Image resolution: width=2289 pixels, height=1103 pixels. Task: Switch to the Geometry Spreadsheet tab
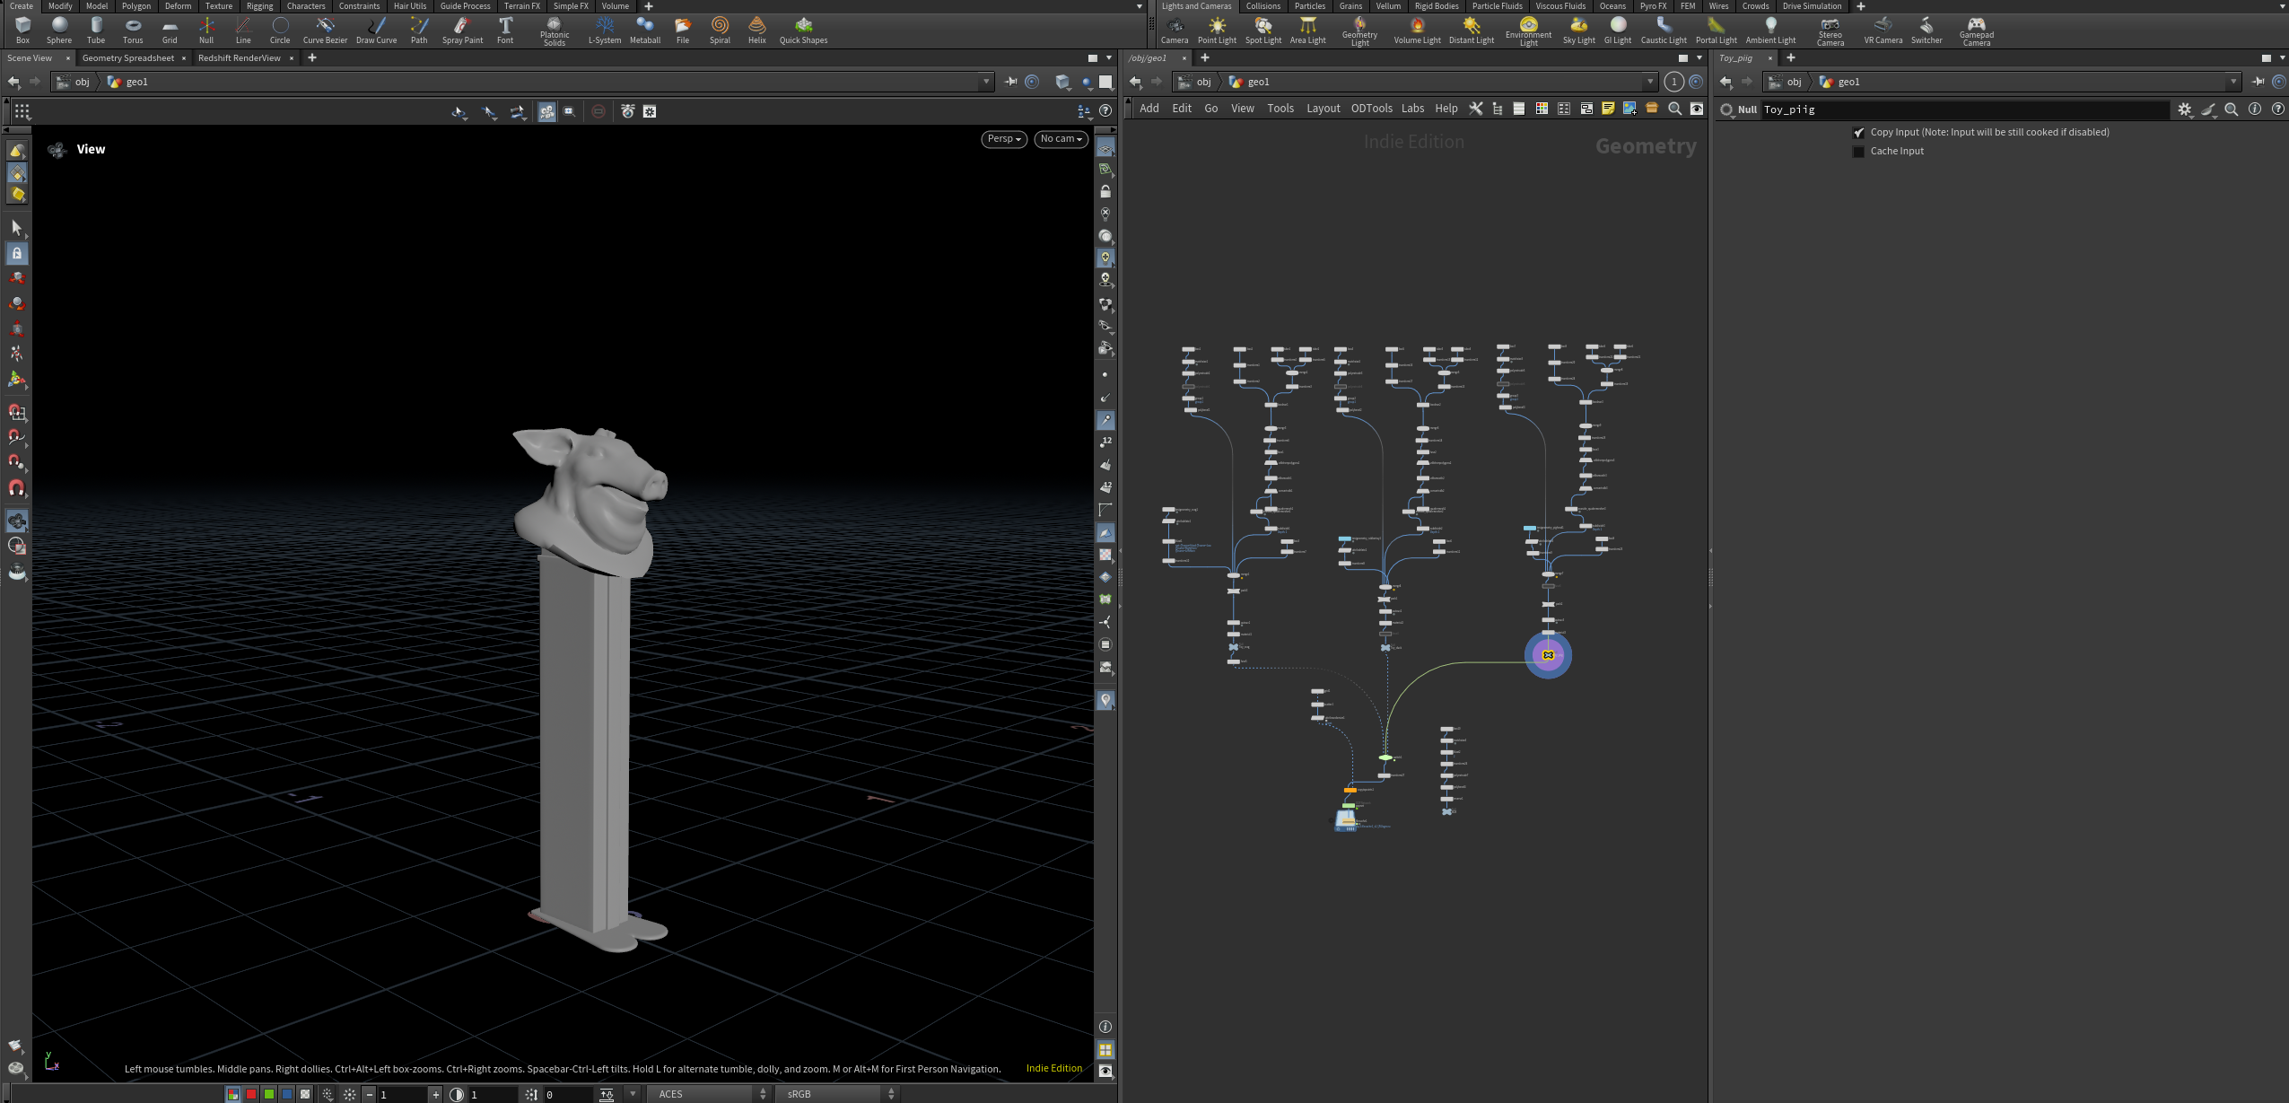128,58
